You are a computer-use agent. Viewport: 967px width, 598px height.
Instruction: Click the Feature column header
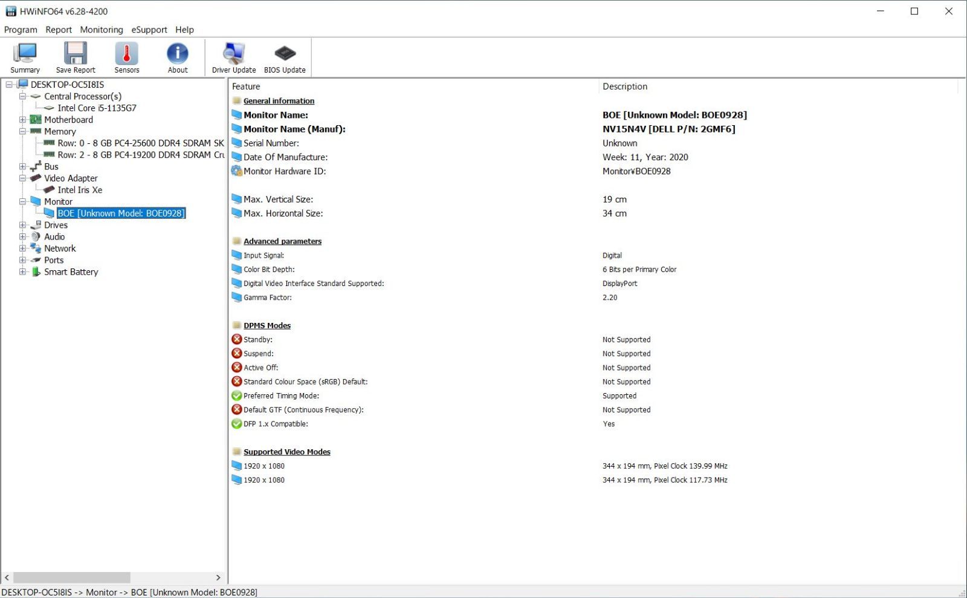pyautogui.click(x=413, y=86)
